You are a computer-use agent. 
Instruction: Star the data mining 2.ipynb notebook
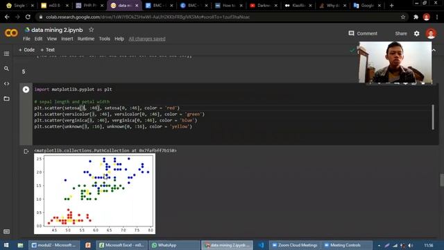91,30
